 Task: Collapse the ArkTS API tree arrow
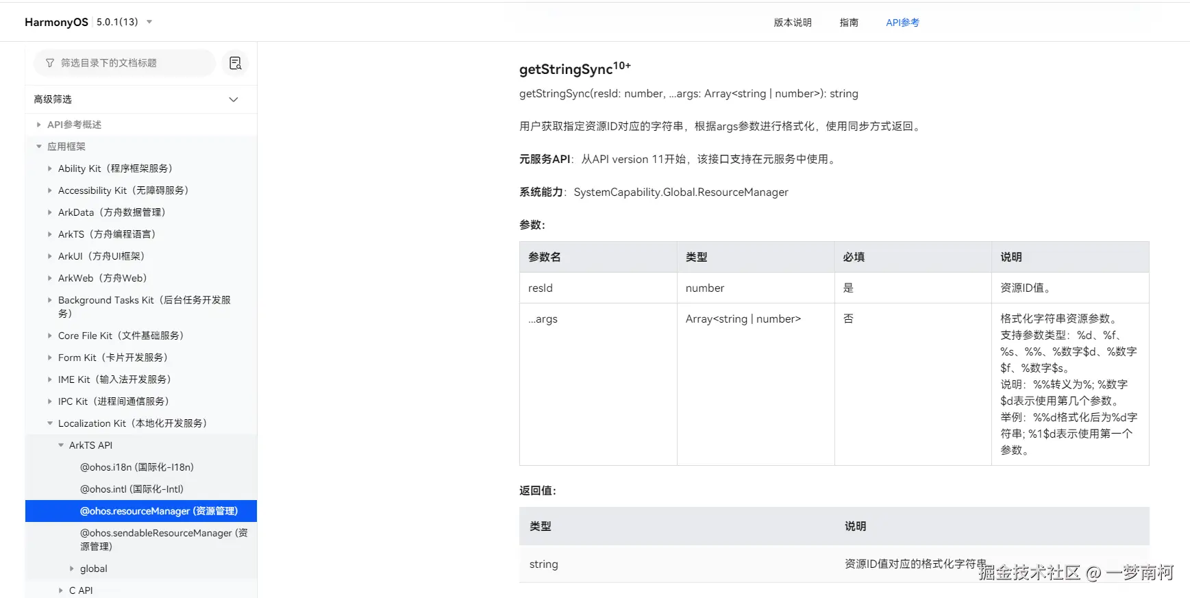point(60,445)
